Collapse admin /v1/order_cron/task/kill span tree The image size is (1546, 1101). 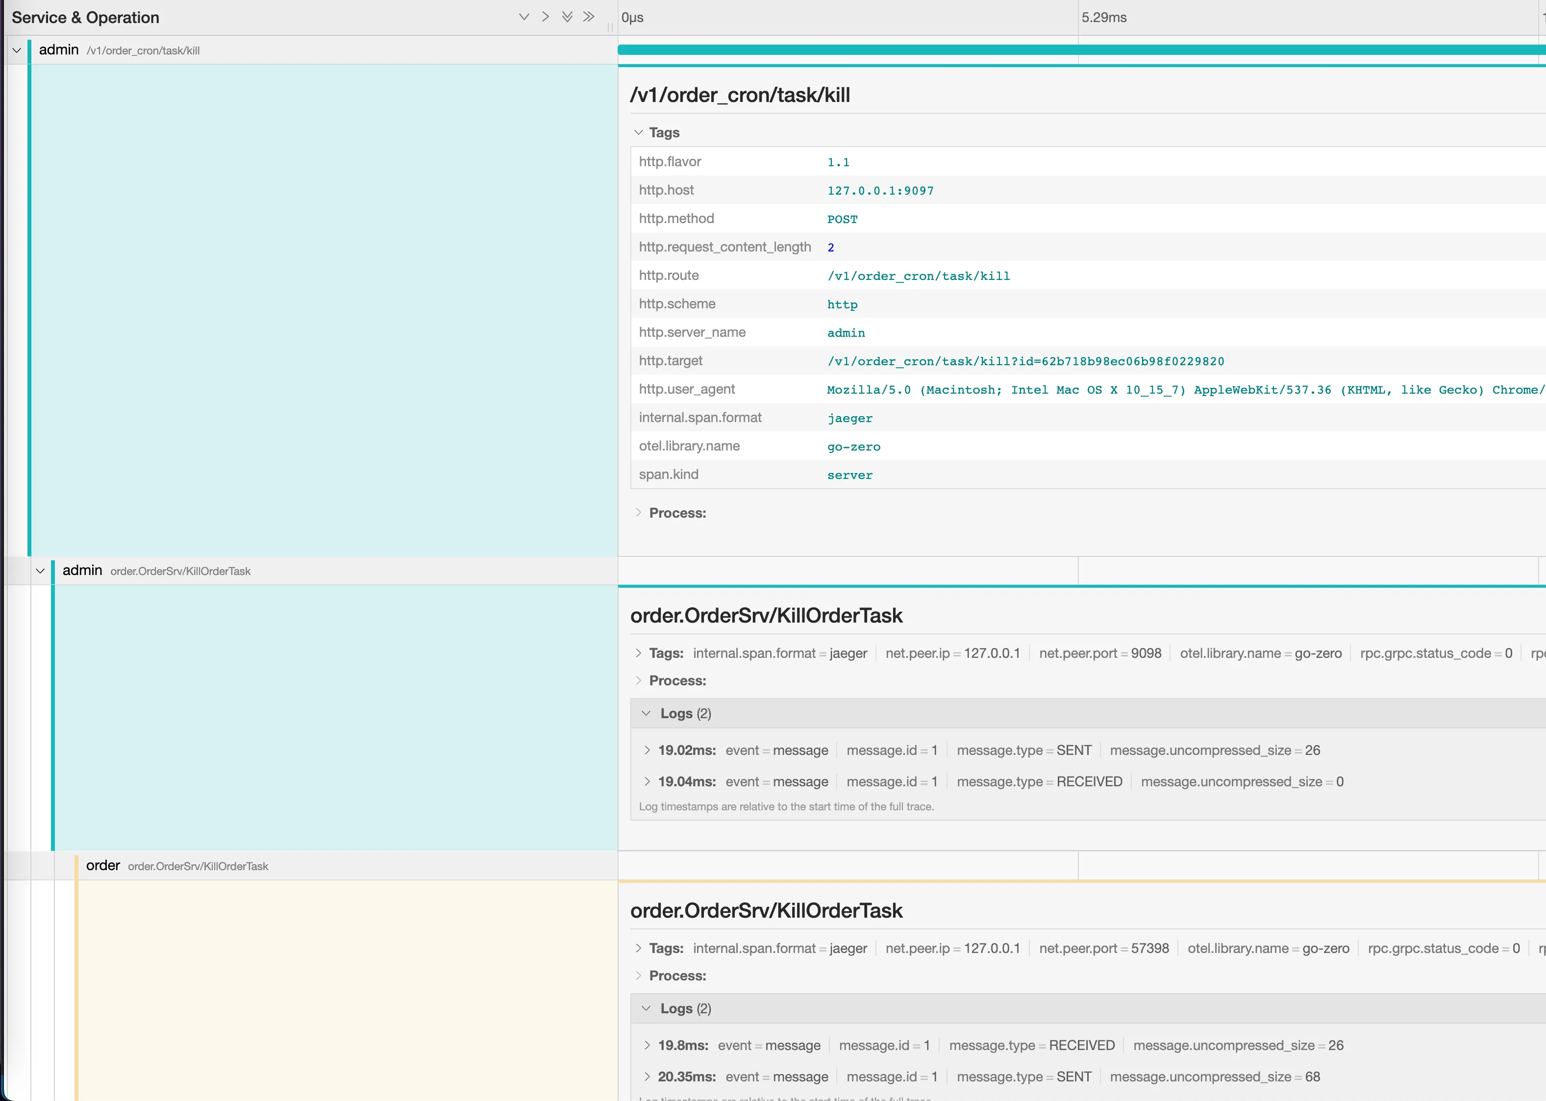tap(17, 50)
